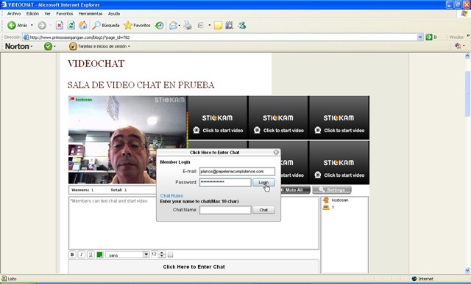Open the green text color swatch

[x=100, y=255]
